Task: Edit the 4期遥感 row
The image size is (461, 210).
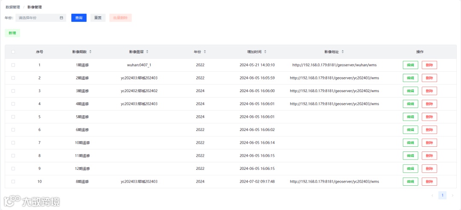Action: point(411,104)
